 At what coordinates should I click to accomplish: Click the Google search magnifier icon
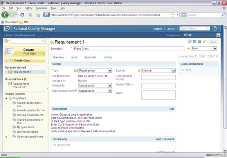coord(223,15)
